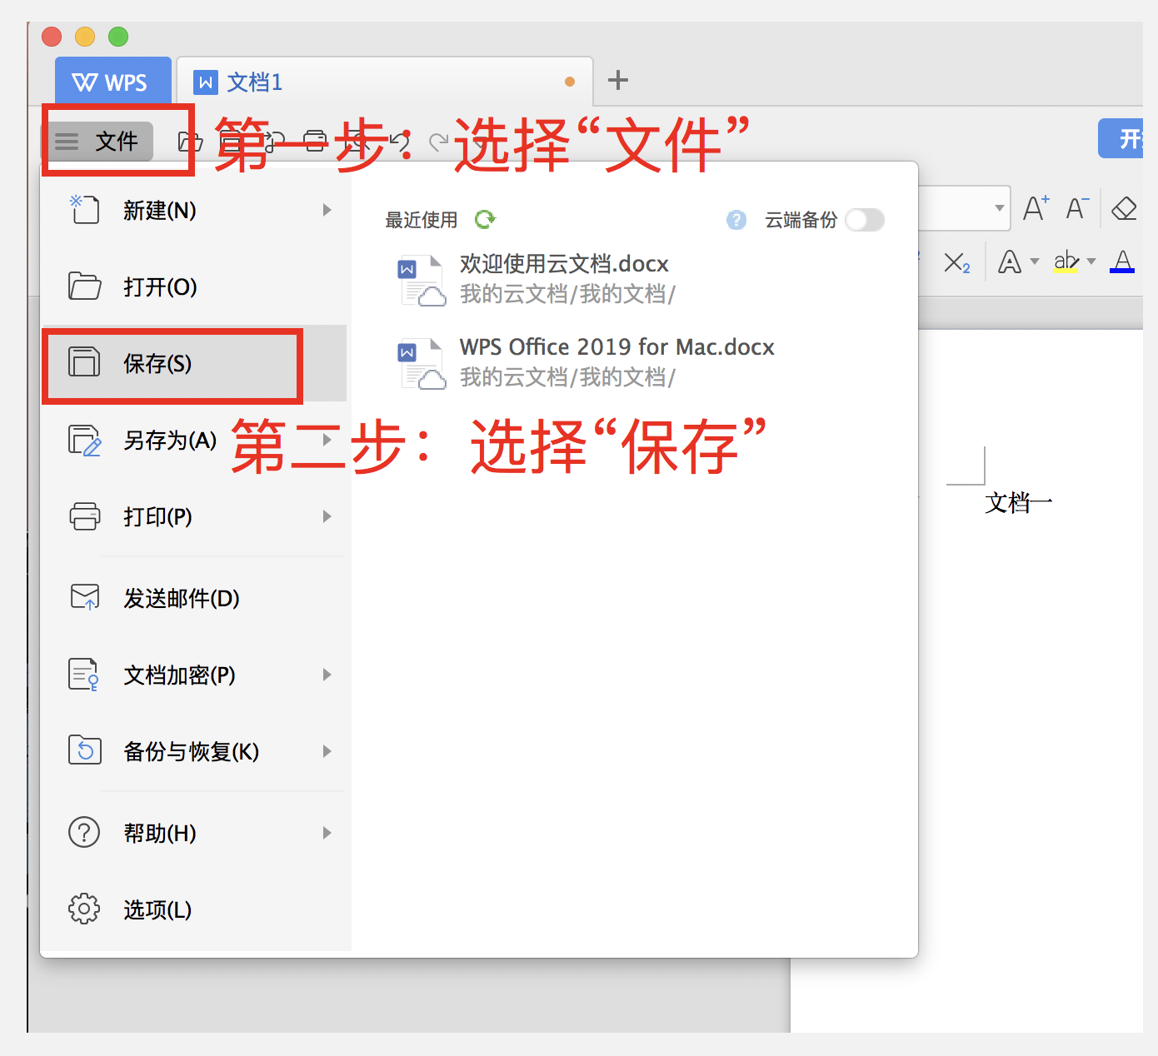Viewport: 1158px width, 1056px height.
Task: Expand the 文档加密(P) submenu arrow
Action: 327,675
